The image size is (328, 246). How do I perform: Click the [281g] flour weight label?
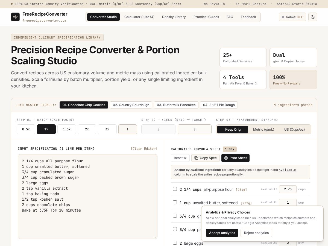(241, 189)
